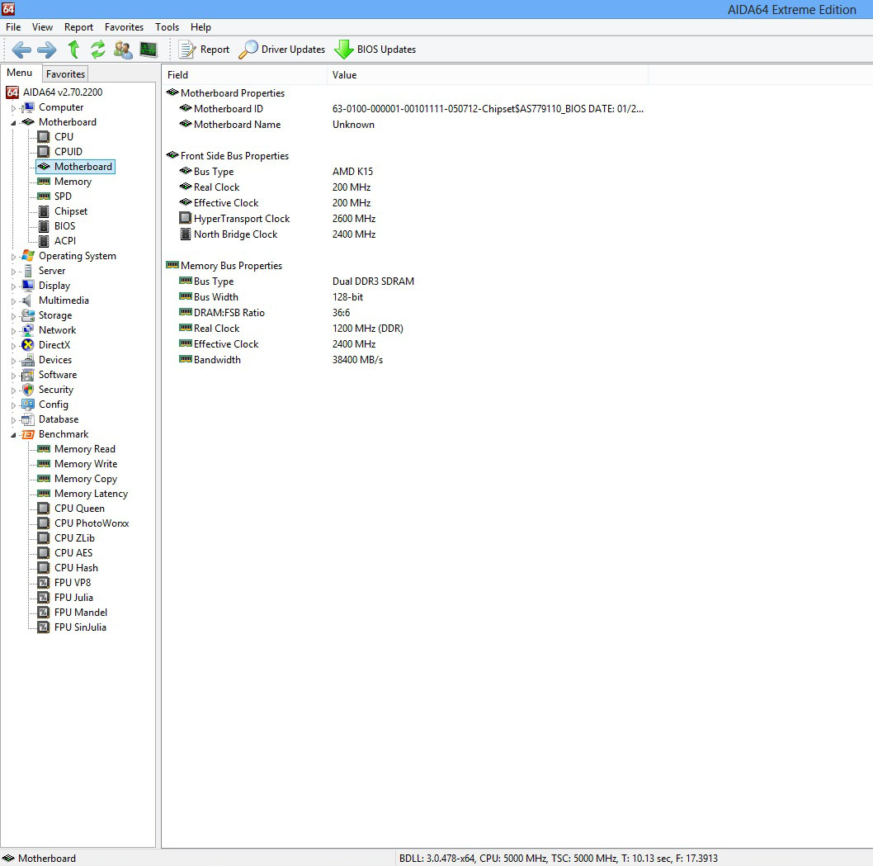Image resolution: width=873 pixels, height=866 pixels.
Task: Click the Security shield icon
Action: coord(28,390)
